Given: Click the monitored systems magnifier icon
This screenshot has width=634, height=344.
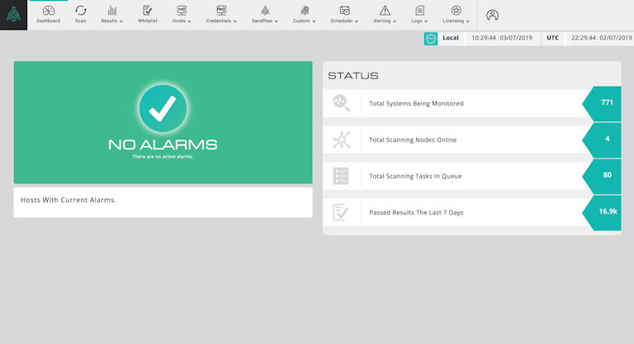Looking at the screenshot, I should coord(342,103).
